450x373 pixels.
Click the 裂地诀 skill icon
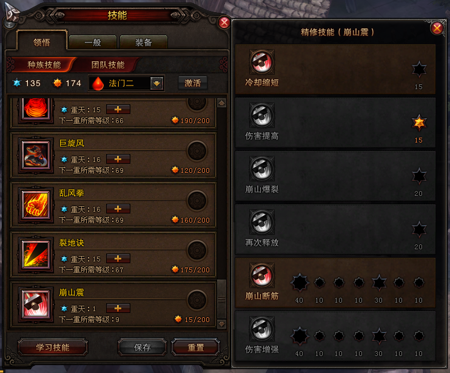[x=36, y=255]
